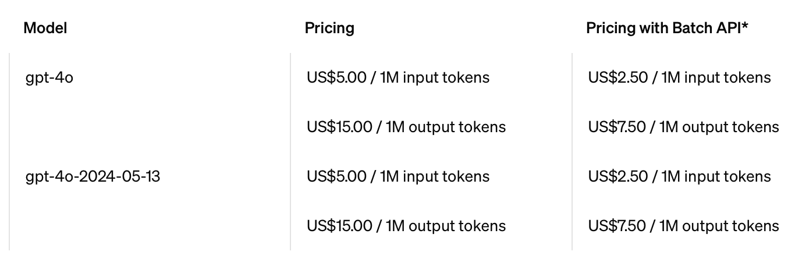The image size is (795, 262).
Task: Click the Pricing column header
Action: [329, 28]
